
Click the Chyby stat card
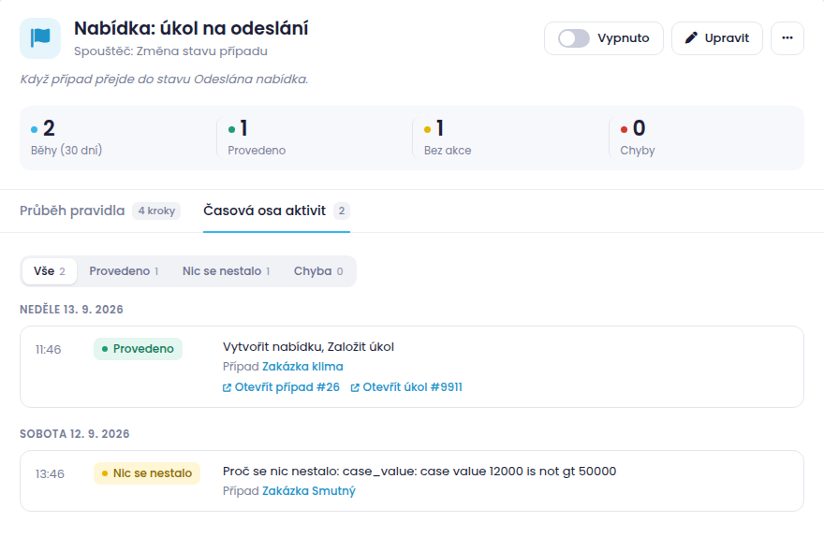pos(706,138)
